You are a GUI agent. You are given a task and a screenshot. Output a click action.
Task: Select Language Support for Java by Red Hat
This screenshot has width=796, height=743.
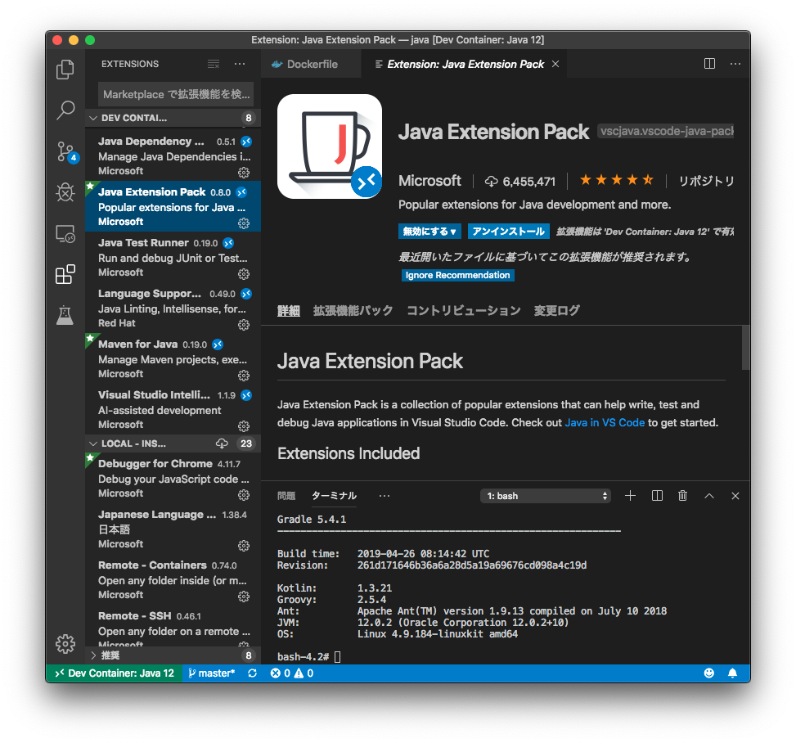(x=173, y=308)
